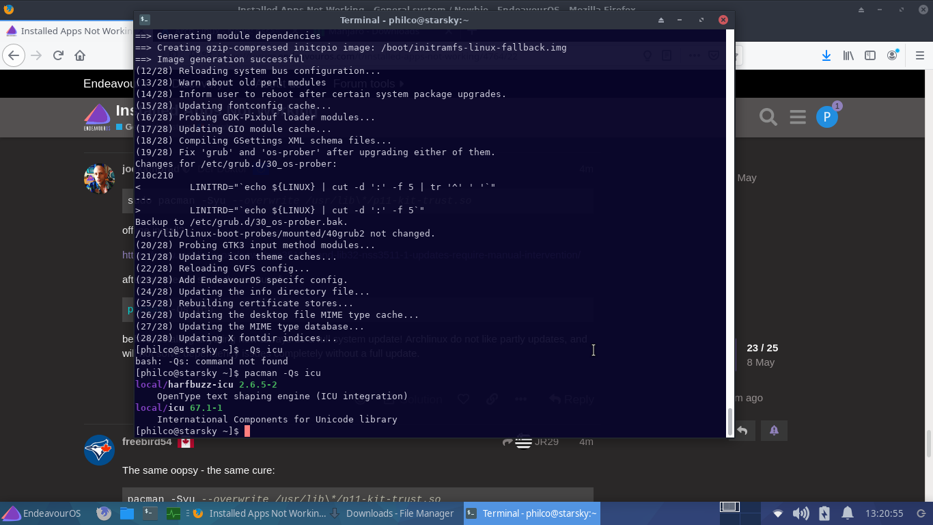Open Firefox downloads panel arrow
The image size is (933, 525).
click(x=826, y=55)
